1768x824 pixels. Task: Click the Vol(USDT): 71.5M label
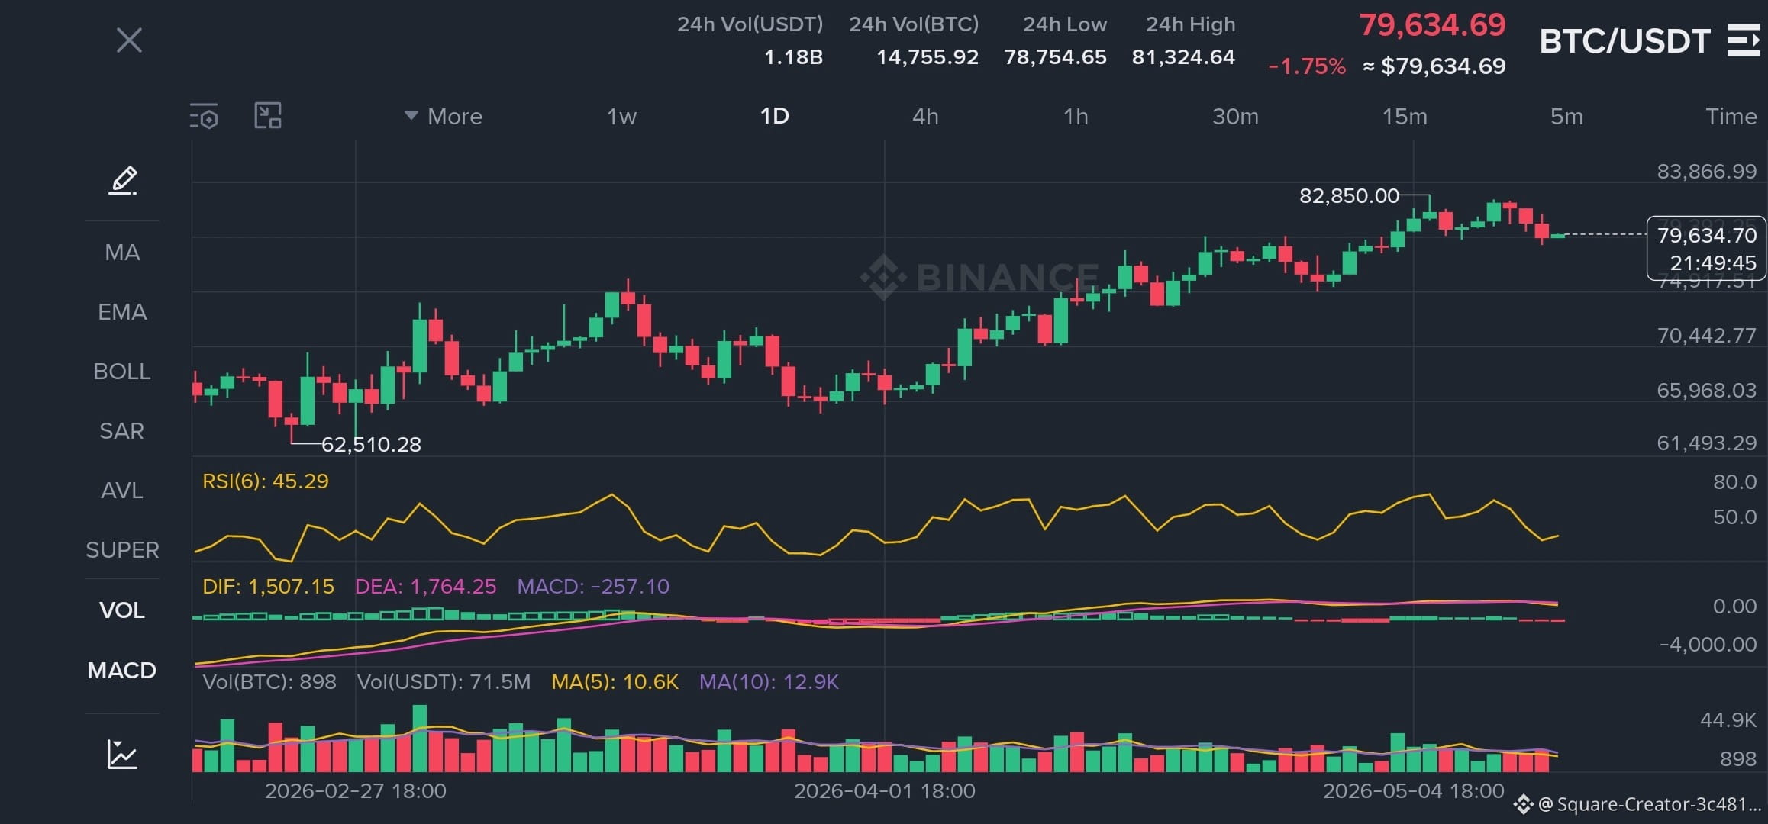[444, 682]
